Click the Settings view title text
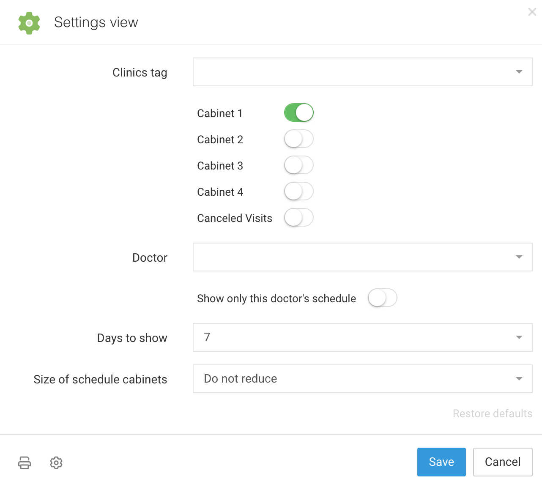The height and width of the screenshot is (487, 542). [96, 22]
